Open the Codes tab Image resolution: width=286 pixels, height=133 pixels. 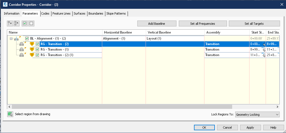[x=45, y=13]
